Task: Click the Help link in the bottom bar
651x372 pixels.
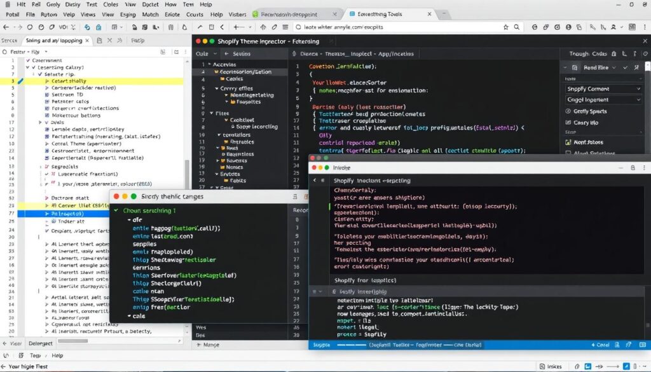Action: 57,355
